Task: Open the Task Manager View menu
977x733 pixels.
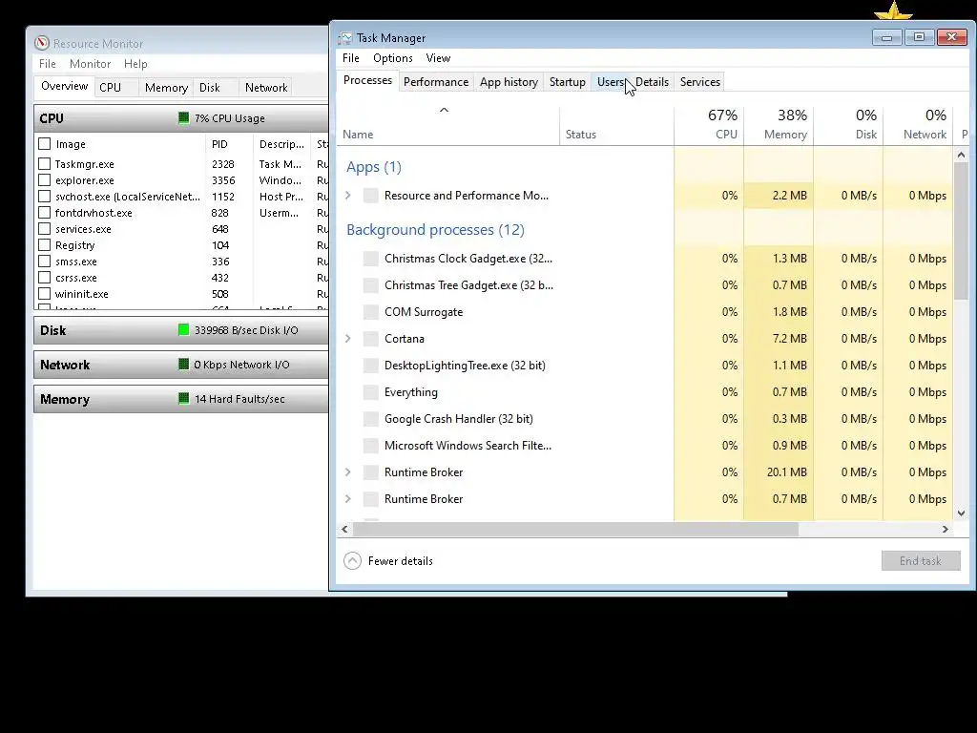Action: pos(438,58)
